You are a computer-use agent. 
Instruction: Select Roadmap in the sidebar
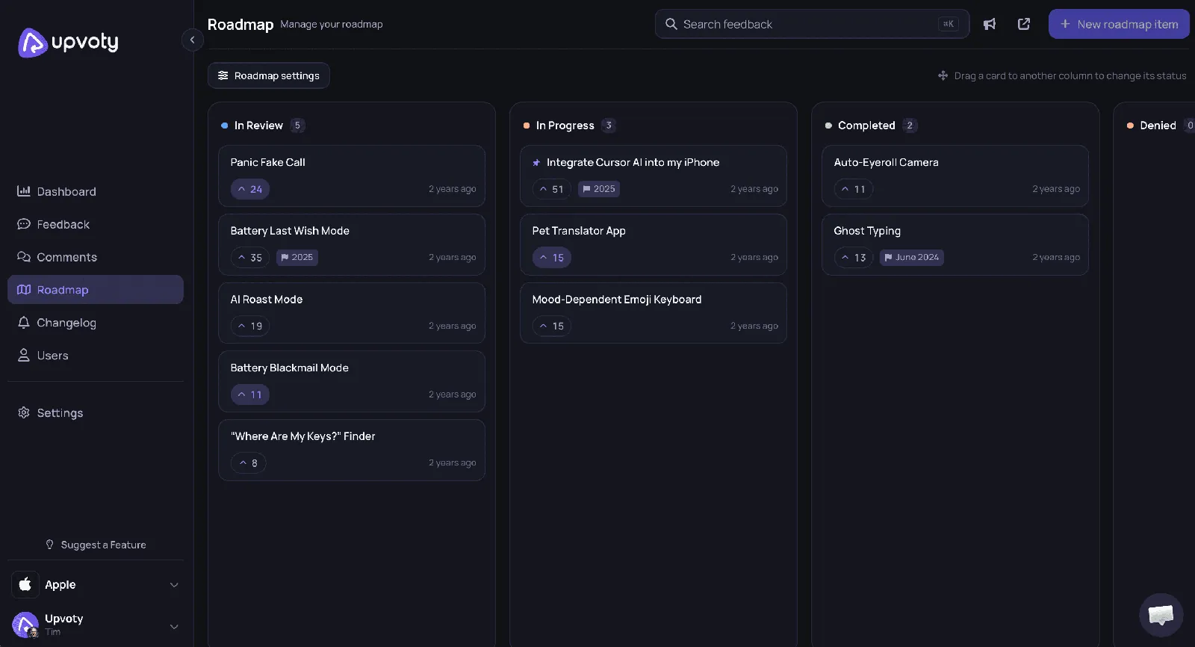[x=96, y=290]
